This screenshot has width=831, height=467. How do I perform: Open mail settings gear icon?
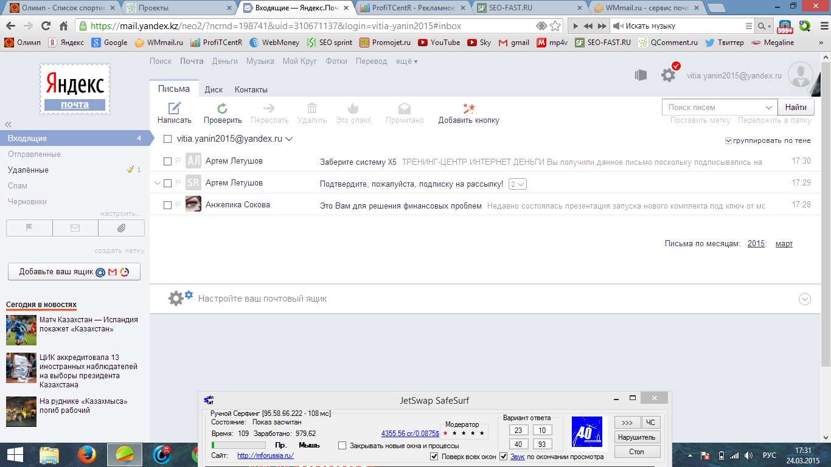669,75
